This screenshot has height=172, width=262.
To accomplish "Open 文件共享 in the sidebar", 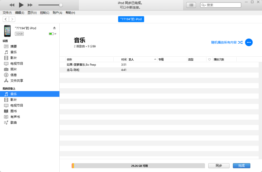I will 17,81.
